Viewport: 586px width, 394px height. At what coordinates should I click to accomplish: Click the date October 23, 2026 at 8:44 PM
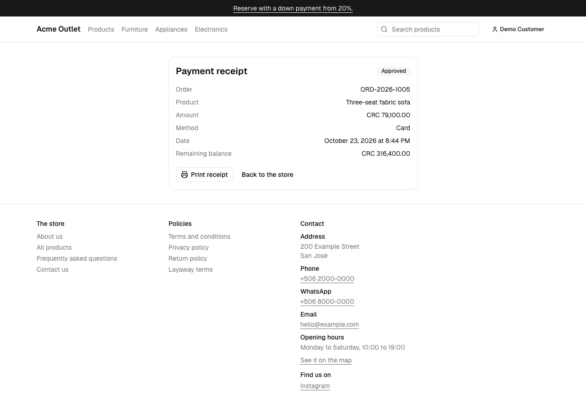tap(367, 141)
